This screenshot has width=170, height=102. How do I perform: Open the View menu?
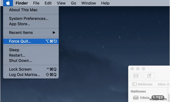(x=61, y=3)
